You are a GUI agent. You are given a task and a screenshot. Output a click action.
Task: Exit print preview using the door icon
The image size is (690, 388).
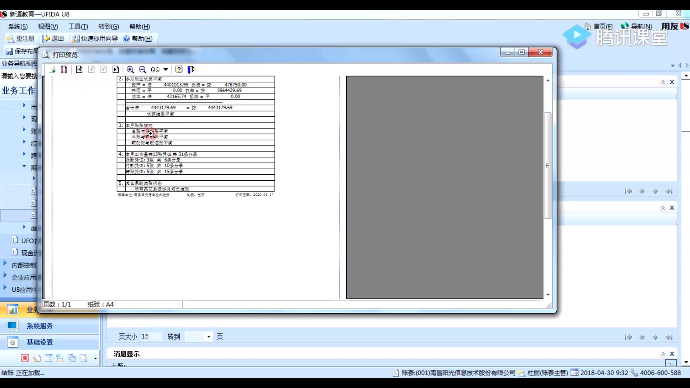[191, 70]
